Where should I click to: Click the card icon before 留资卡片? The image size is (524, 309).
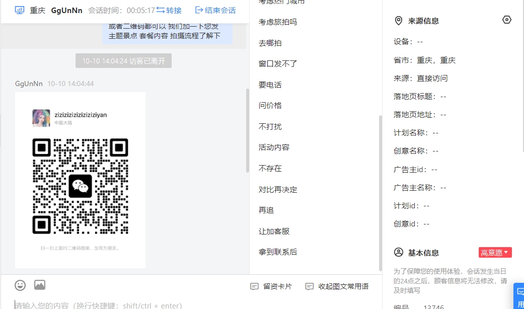254,286
